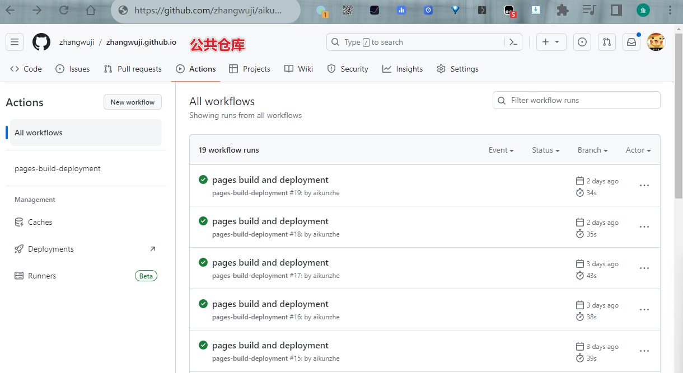Open the browser extensions puzzle icon
Image resolution: width=683 pixels, height=373 pixels.
point(563,10)
